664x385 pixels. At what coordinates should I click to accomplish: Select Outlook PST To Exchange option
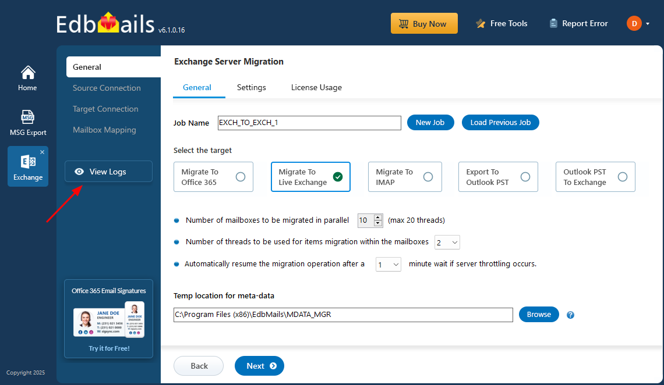595,177
